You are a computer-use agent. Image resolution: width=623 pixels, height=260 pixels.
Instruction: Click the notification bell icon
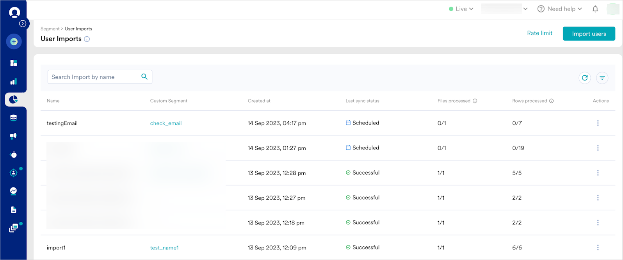coord(595,9)
